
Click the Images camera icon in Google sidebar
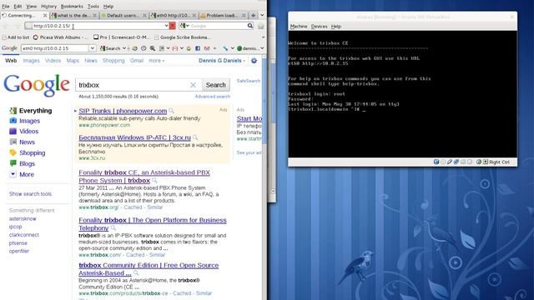point(13,120)
